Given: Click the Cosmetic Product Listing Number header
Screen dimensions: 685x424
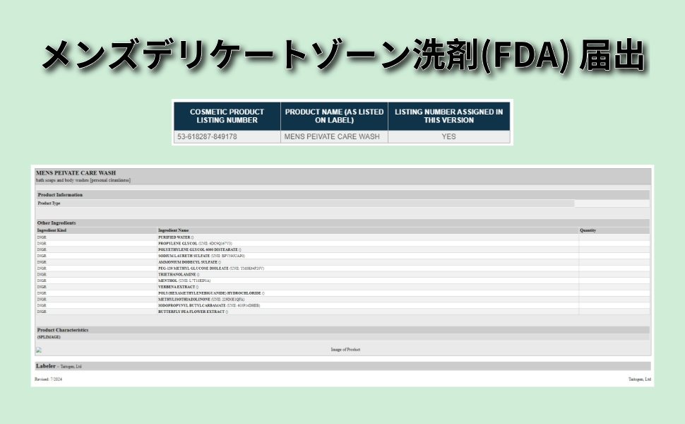Looking at the screenshot, I should (227, 116).
